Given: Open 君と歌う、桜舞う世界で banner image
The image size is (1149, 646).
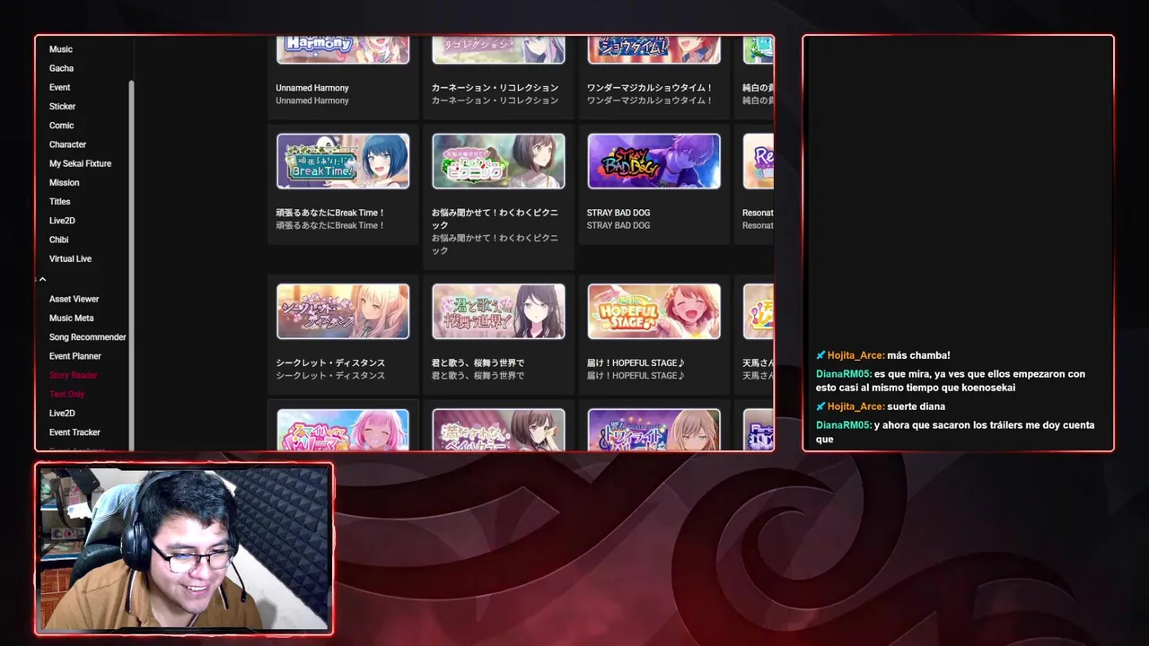Looking at the screenshot, I should (x=498, y=311).
